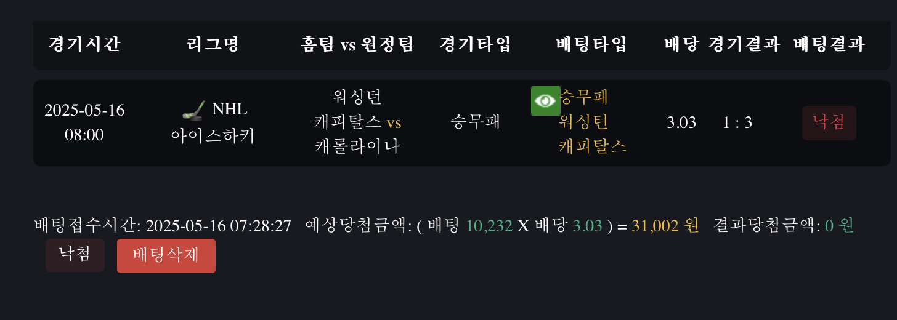The width and height of the screenshot is (897, 320).
Task: Click the NHL hockey stick icon
Action: pyautogui.click(x=194, y=110)
